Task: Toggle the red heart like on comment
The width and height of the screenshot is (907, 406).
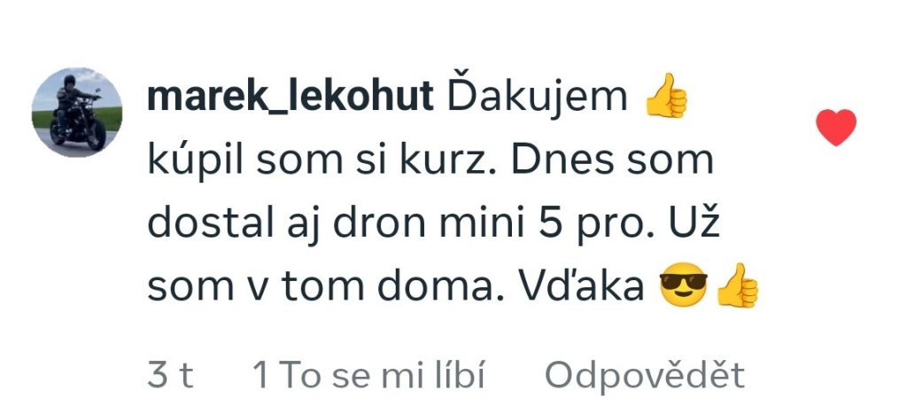Action: click(x=836, y=128)
